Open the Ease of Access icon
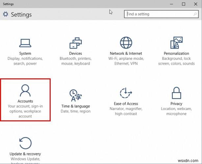Image resolution: width=202 pixels, height=164 pixels. (126, 93)
